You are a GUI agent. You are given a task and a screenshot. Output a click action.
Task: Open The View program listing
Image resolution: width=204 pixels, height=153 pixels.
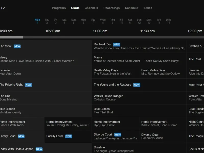point(46,46)
